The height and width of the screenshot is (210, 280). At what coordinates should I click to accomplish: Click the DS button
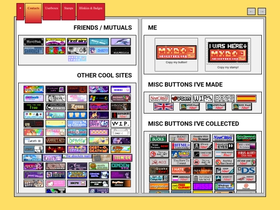(x=246, y=171)
